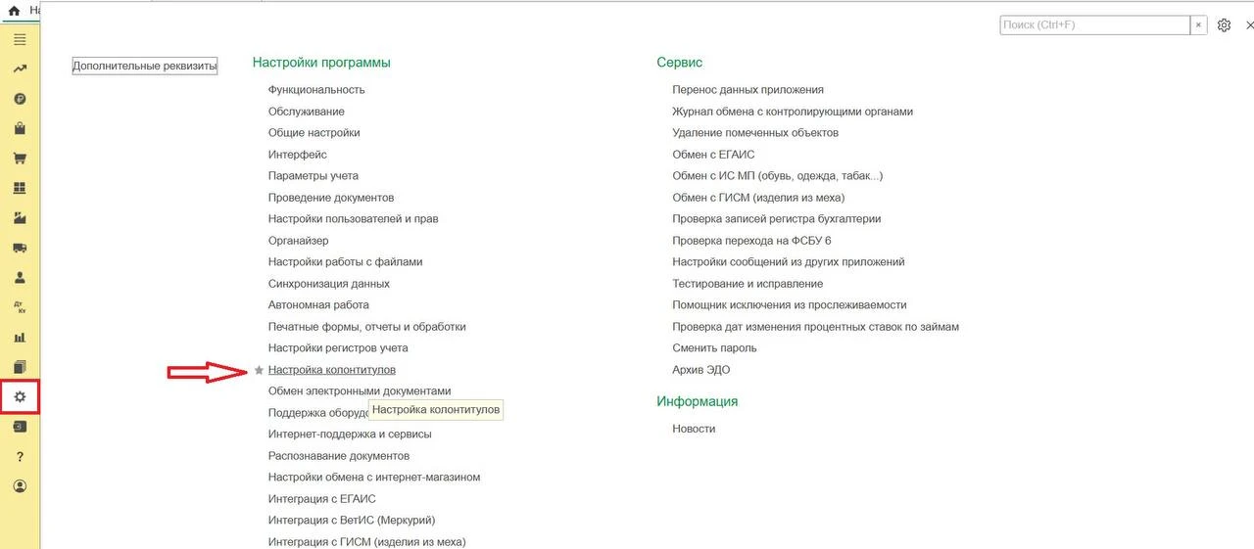Click the trending chart sidebar icon
Image resolution: width=1254 pixels, height=549 pixels.
point(20,69)
